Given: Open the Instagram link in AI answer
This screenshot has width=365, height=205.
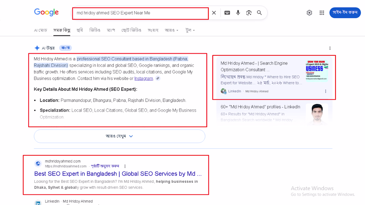Looking at the screenshot, I should click(144, 78).
